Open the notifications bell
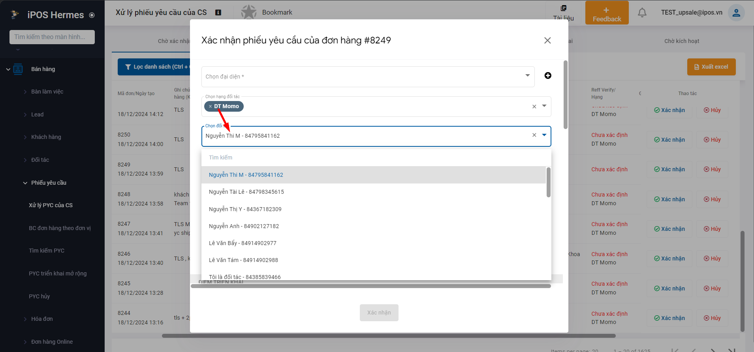The width and height of the screenshot is (754, 352). tap(642, 13)
